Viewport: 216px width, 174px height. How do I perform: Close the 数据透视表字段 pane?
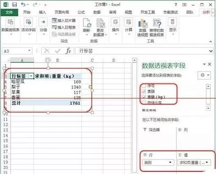210,64
